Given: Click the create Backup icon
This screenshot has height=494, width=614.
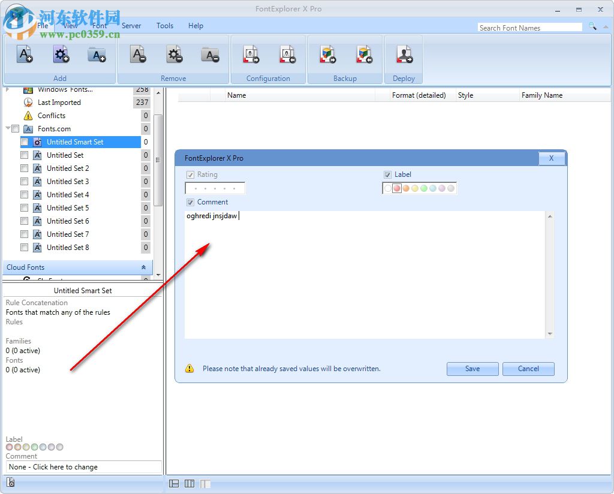Looking at the screenshot, I should point(328,55).
